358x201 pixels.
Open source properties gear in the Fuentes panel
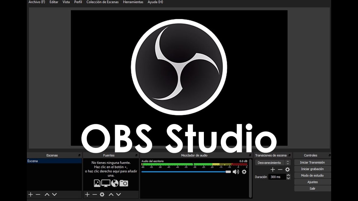[x=102, y=194]
